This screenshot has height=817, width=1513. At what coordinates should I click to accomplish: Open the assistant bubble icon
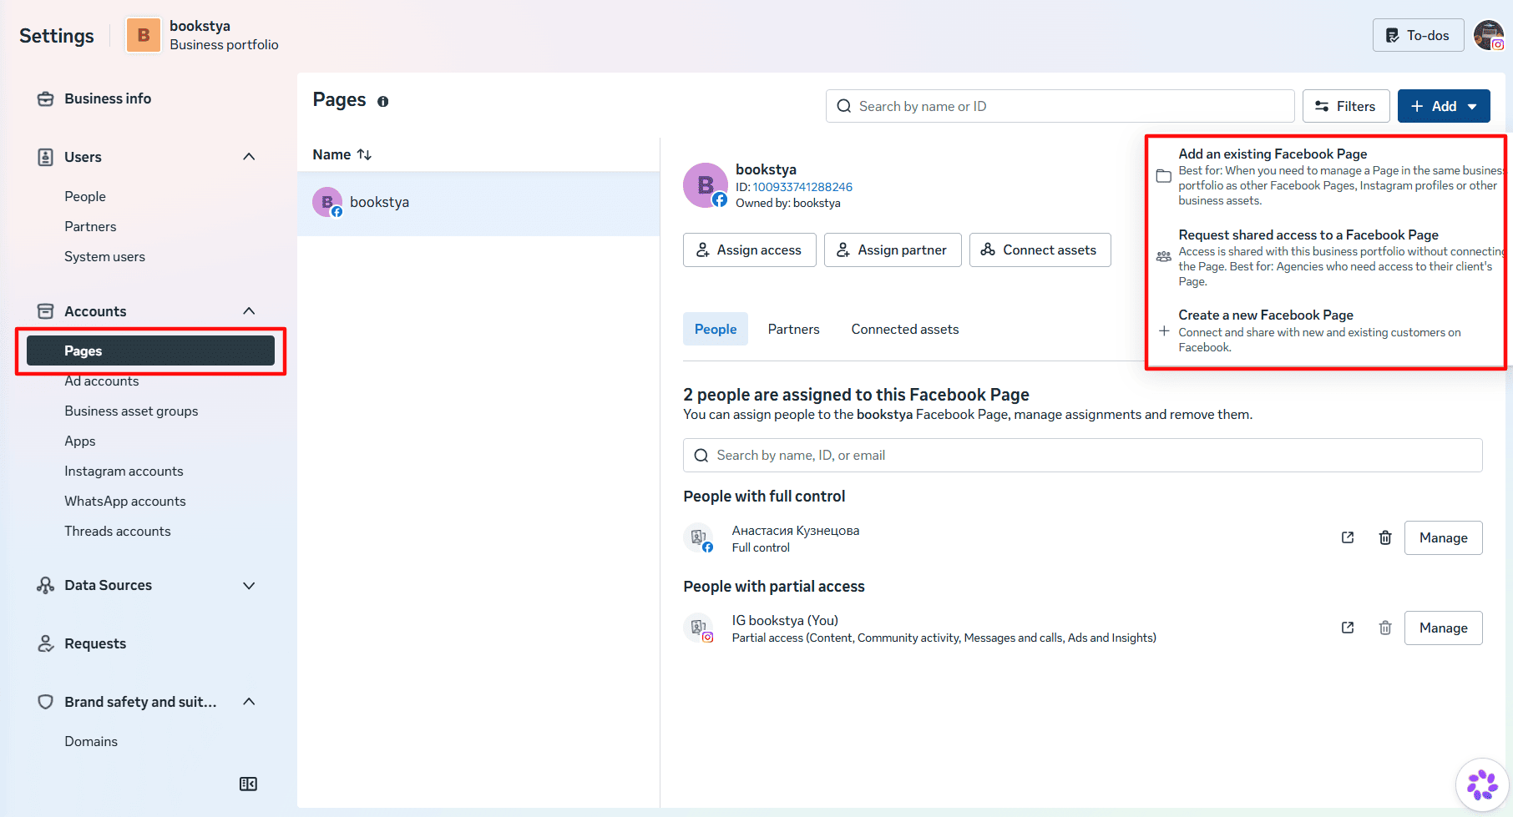pyautogui.click(x=1482, y=784)
